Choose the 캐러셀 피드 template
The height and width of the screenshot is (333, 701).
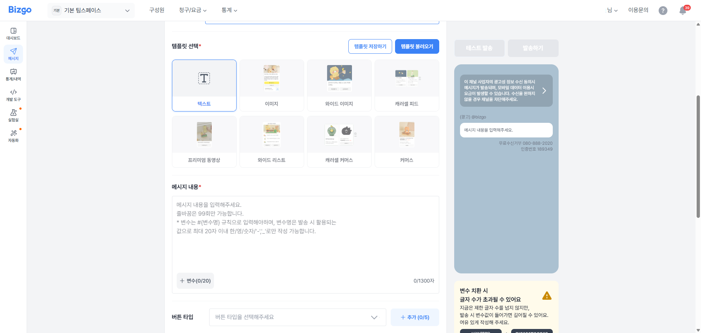407,85
